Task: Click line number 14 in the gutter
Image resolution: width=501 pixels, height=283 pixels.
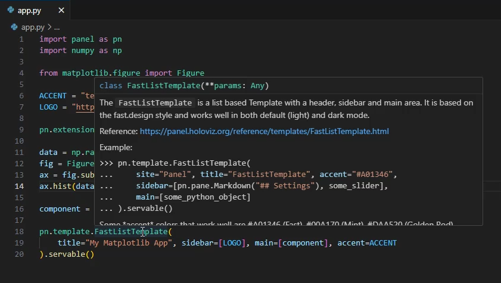Action: click(19, 186)
